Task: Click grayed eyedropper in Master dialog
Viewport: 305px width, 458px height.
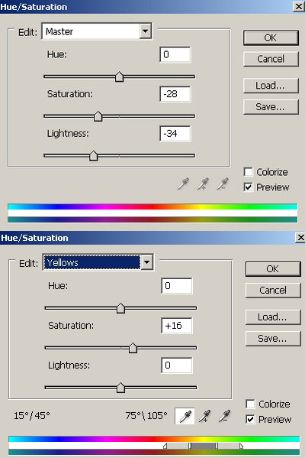Action: pyautogui.click(x=183, y=184)
